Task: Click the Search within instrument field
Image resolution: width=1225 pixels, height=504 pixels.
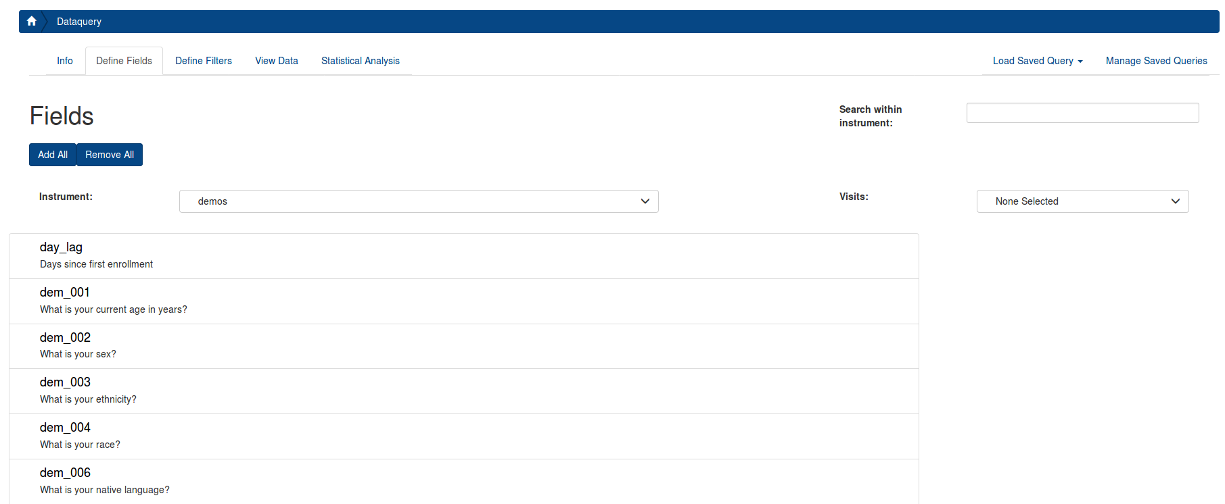Action: click(1082, 113)
